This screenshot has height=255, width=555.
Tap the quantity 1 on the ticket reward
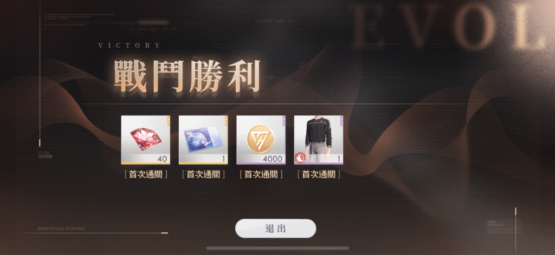pos(223,159)
